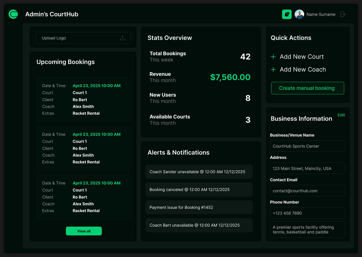Click the Upcoming Bookings heading
362x257 pixels.
tap(66, 62)
